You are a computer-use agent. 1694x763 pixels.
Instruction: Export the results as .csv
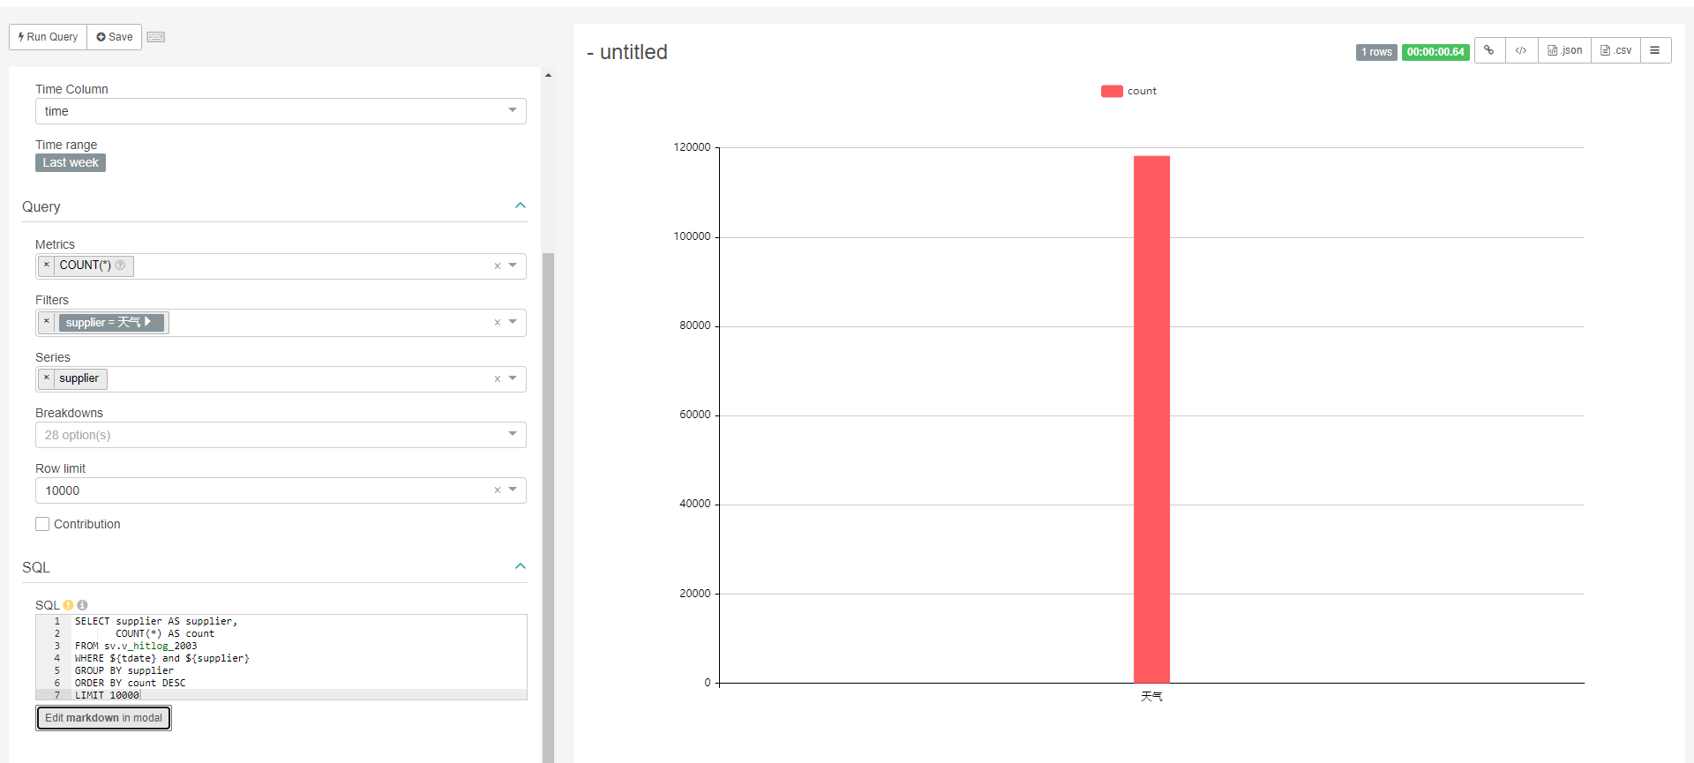click(x=1616, y=50)
